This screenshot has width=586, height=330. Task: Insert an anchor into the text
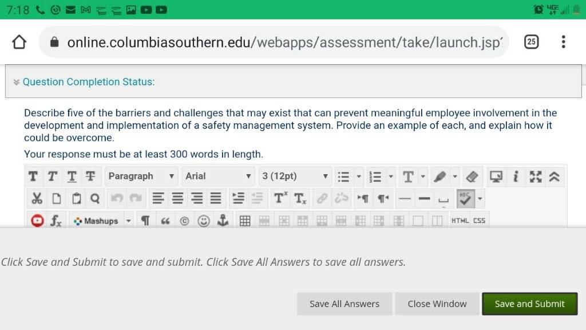[223, 221]
